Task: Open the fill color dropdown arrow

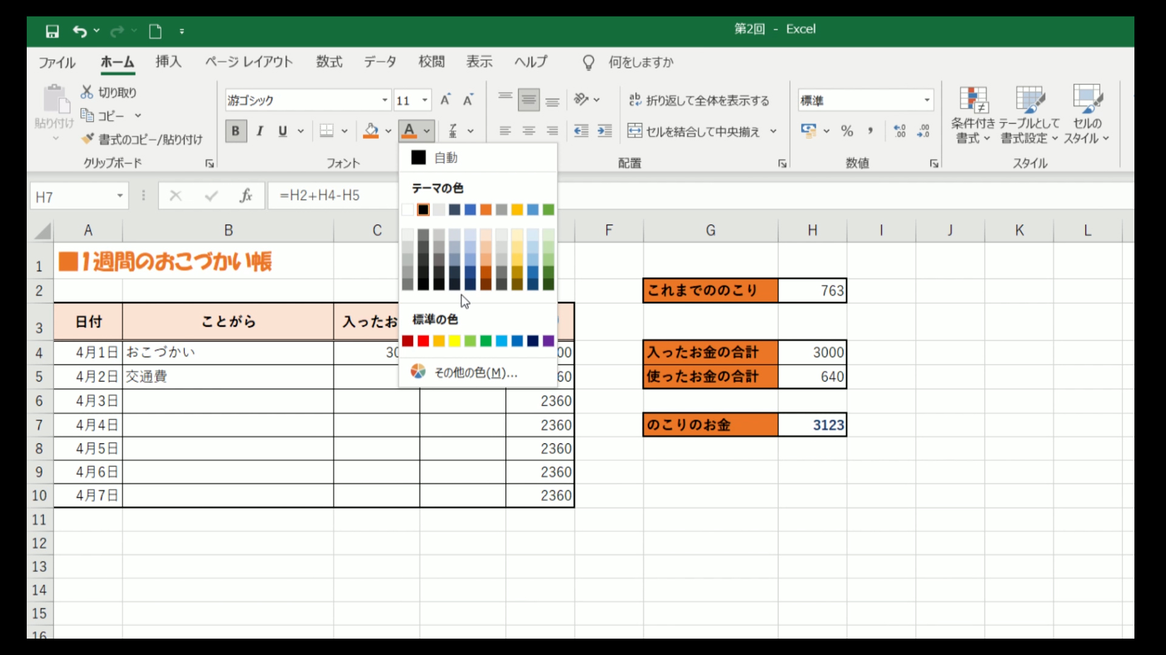Action: pos(388,131)
